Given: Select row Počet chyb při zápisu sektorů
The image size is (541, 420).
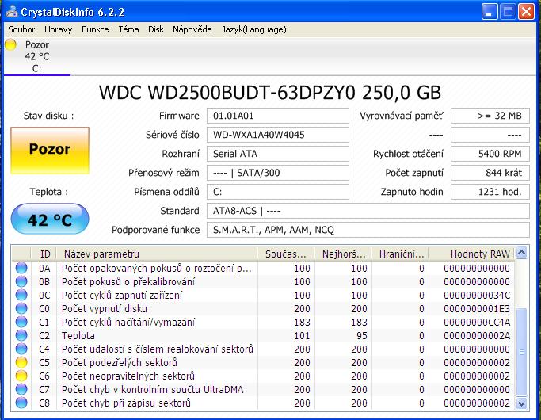Looking at the screenshot, I should point(263,403).
